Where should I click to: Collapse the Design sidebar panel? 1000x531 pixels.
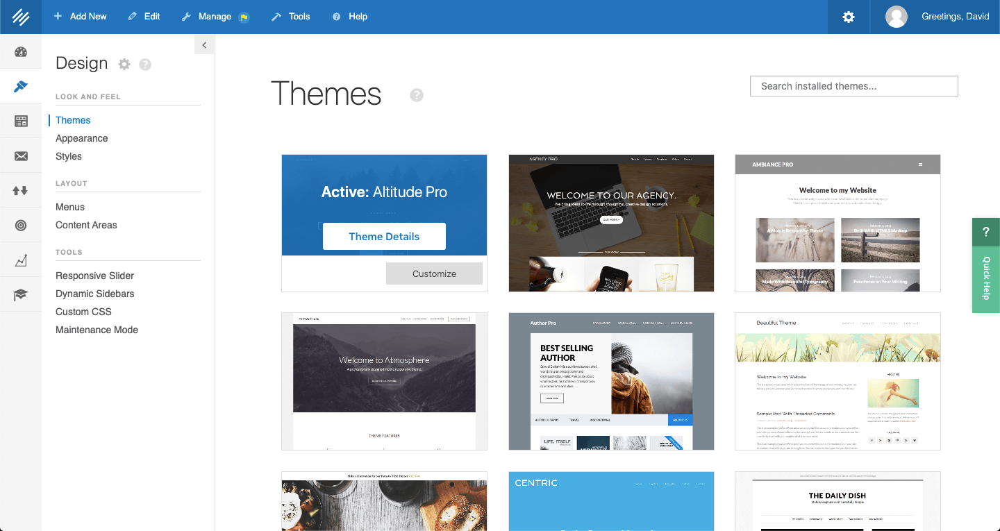[x=203, y=44]
